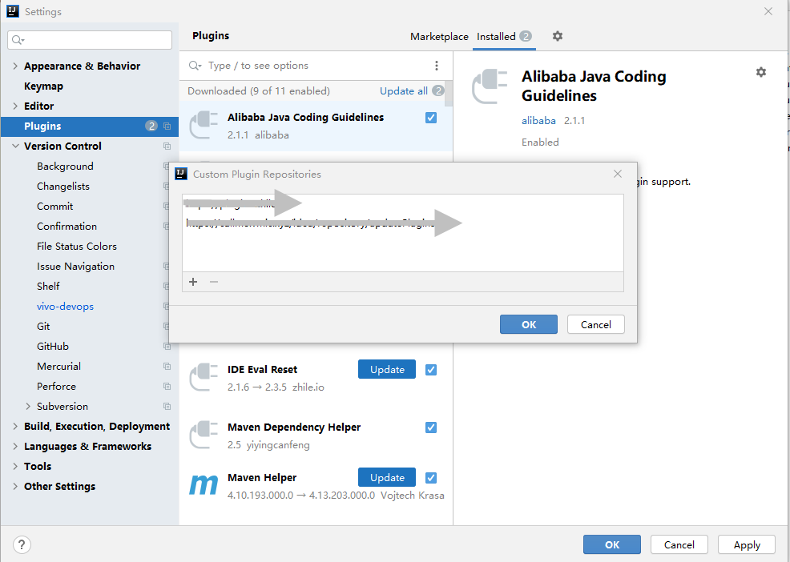The image size is (790, 562).
Task: Focus the settings search input field
Action: pos(90,40)
